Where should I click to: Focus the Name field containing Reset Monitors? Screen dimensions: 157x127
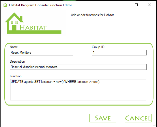(x=41, y=53)
